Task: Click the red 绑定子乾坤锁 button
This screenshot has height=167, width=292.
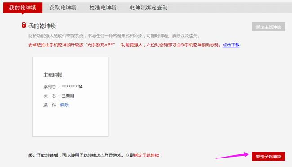Action: (x=268, y=156)
